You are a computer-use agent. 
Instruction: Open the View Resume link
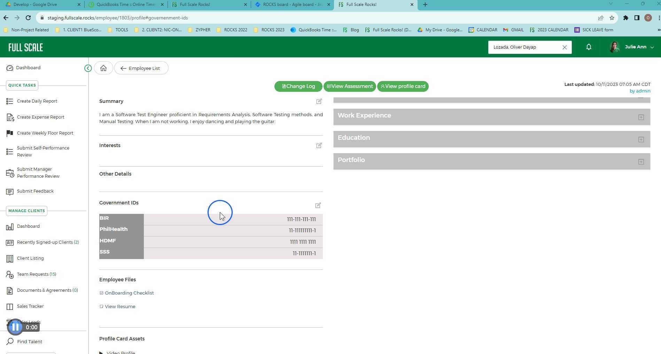[x=120, y=306]
